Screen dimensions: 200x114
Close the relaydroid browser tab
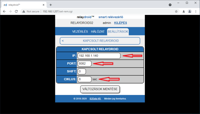43,5
